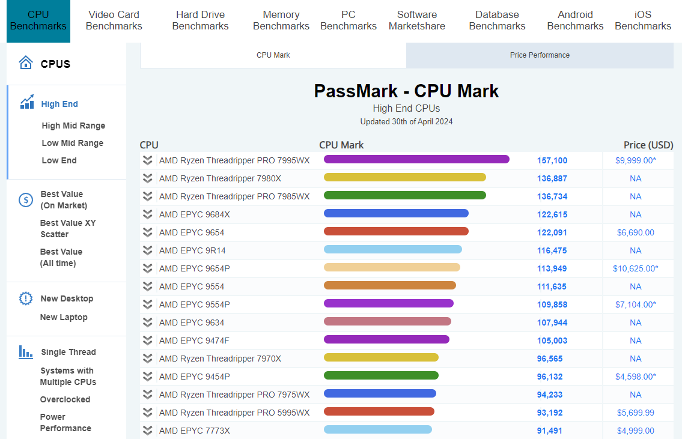Click the chevron beside AMD Ryzen Threadripper 7980X
The width and height of the screenshot is (682, 439).
147,178
